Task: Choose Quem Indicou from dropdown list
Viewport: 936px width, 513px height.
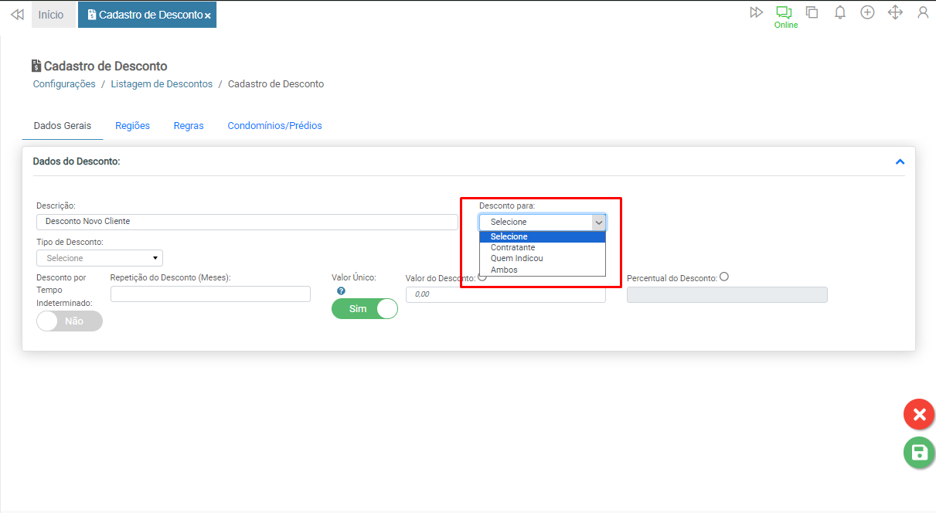Action: 517,259
